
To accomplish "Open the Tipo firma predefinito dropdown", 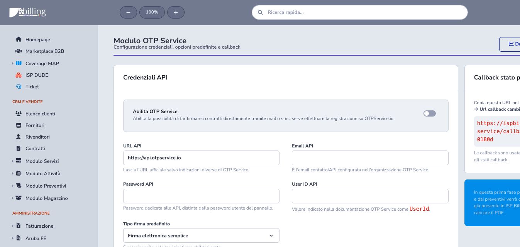I will point(201,235).
